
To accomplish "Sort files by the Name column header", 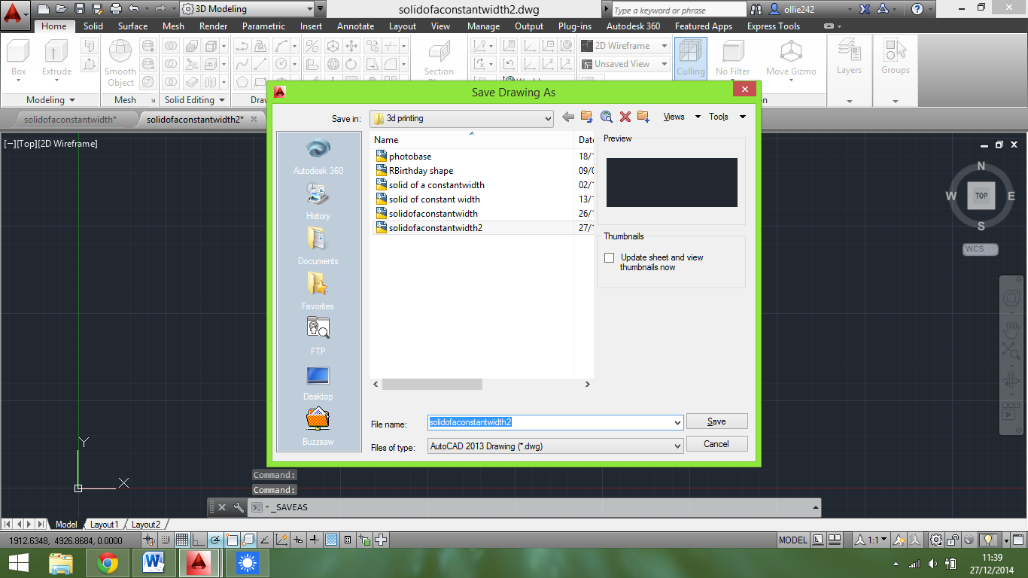I will point(471,140).
